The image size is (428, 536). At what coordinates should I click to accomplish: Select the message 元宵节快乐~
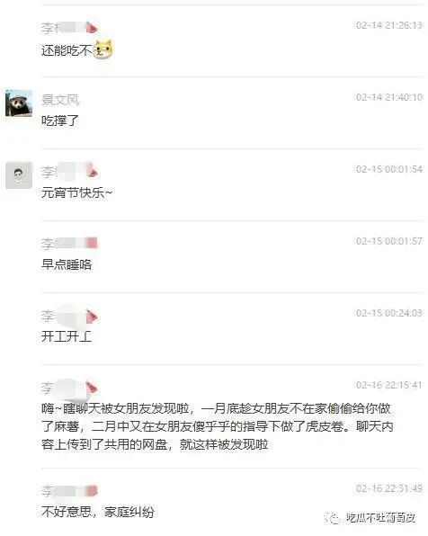(77, 192)
